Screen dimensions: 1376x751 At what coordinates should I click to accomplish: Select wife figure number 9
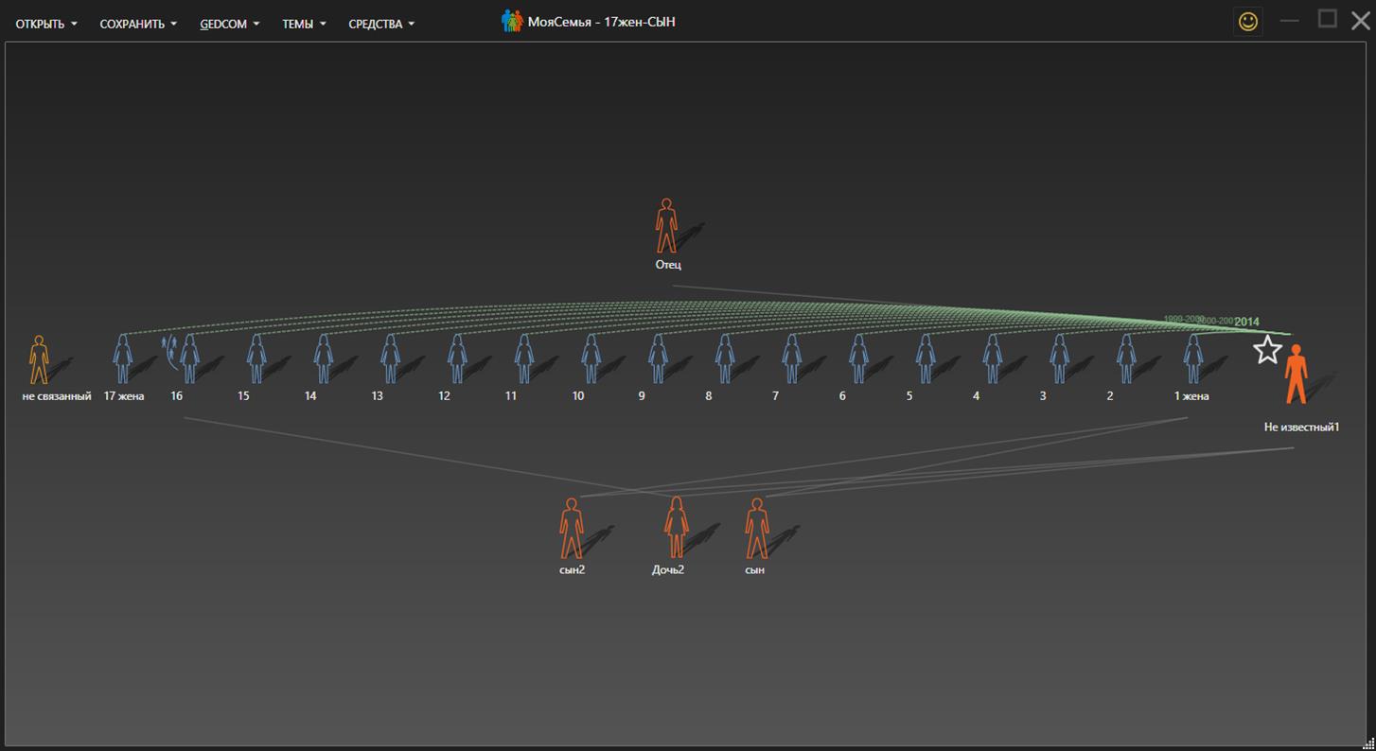point(658,359)
